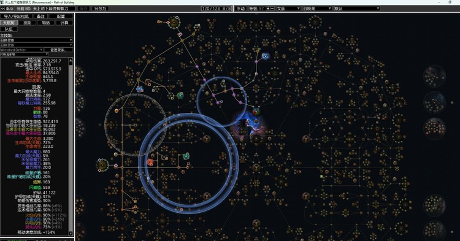
Task: Select the green cluster node at far left
Action: pyautogui.click(x=102, y=164)
